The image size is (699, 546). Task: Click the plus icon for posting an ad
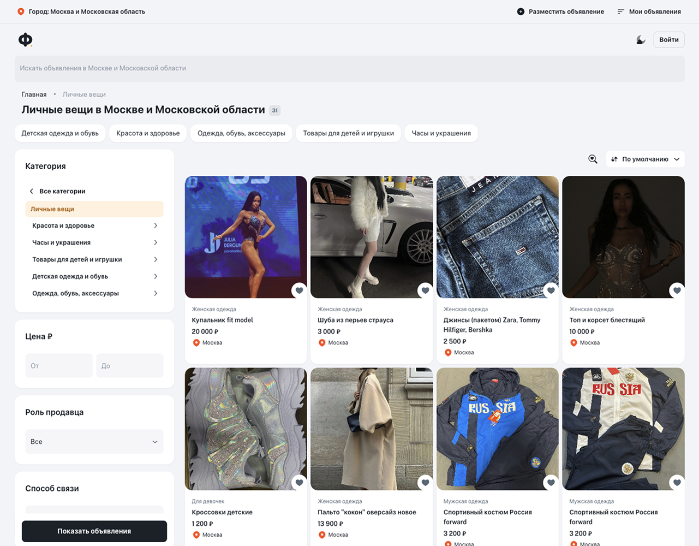pos(521,11)
